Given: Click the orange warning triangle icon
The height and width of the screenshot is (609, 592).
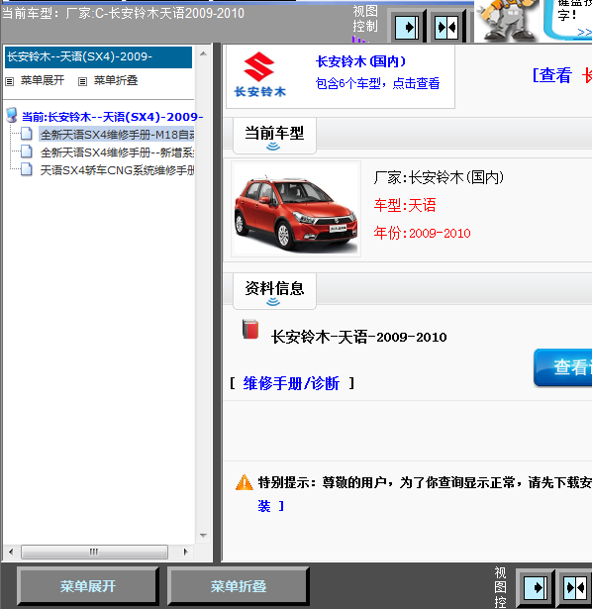Looking at the screenshot, I should 245,482.
